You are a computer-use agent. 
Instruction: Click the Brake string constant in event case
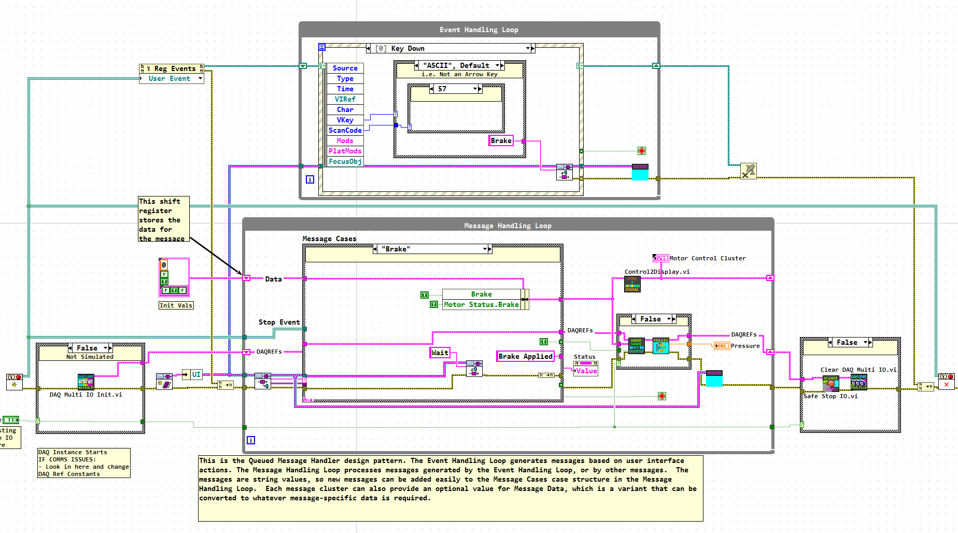tap(501, 141)
